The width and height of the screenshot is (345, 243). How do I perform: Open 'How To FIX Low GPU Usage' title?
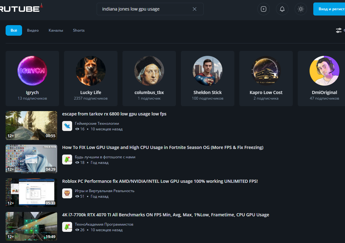[x=163, y=147]
